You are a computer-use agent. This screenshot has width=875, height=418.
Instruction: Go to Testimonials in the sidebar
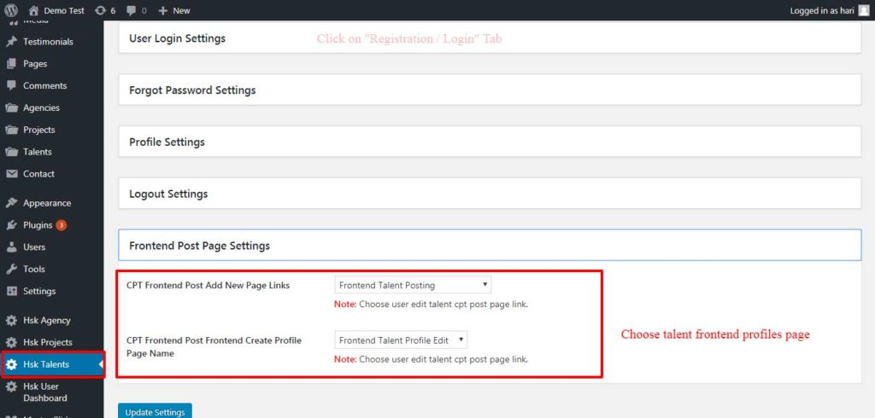pyautogui.click(x=48, y=42)
